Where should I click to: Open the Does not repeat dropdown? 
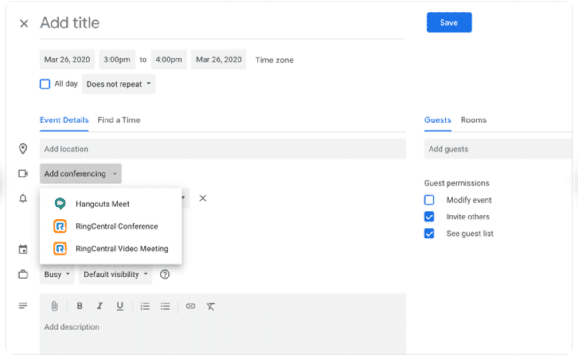pyautogui.click(x=118, y=84)
